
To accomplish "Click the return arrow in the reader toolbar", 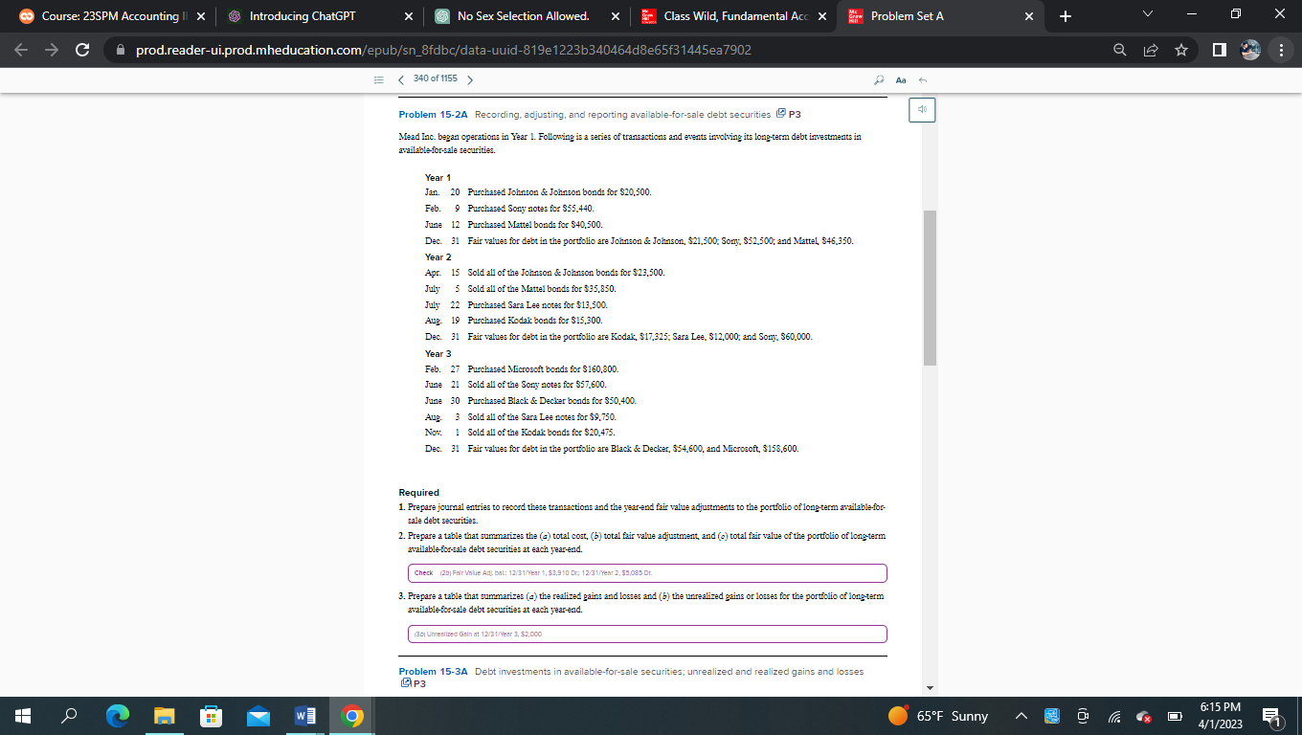I will click(923, 80).
